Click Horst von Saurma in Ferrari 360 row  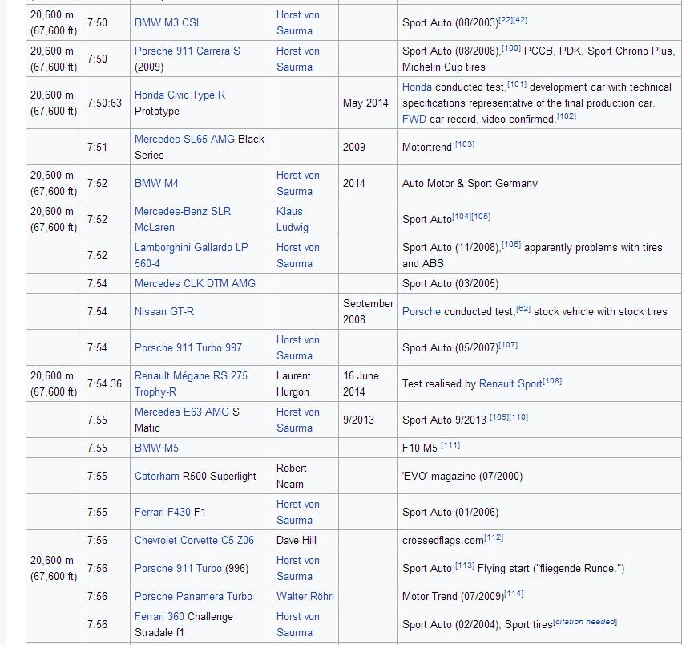click(x=298, y=625)
